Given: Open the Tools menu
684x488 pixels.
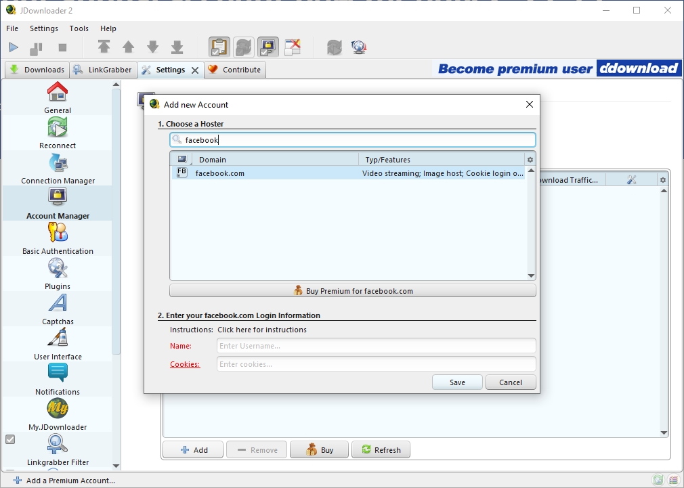Looking at the screenshot, I should tap(79, 28).
